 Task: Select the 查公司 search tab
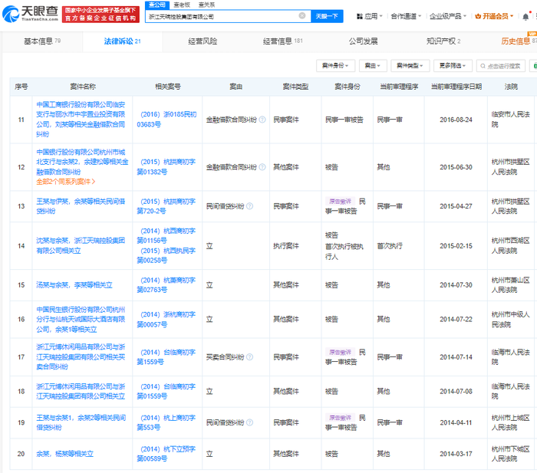pos(157,5)
